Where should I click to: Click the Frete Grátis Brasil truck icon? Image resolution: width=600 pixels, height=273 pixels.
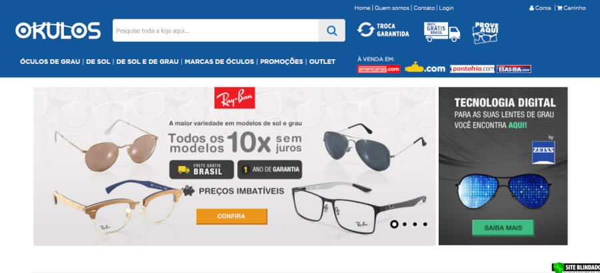click(x=442, y=31)
